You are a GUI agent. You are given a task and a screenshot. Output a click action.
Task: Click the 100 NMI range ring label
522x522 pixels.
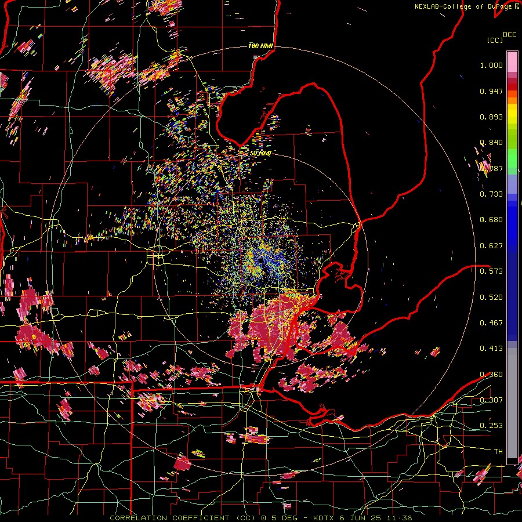click(x=260, y=46)
